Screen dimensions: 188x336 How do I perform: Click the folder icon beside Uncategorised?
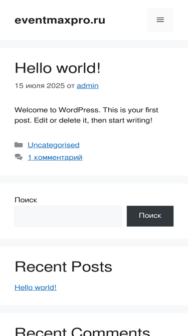(x=19, y=145)
